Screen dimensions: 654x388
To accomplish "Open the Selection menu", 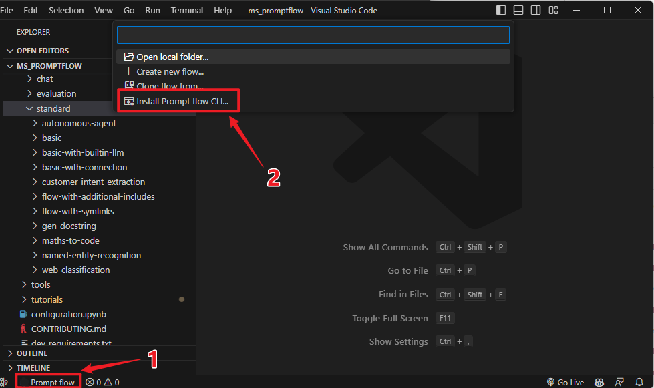I will [66, 10].
